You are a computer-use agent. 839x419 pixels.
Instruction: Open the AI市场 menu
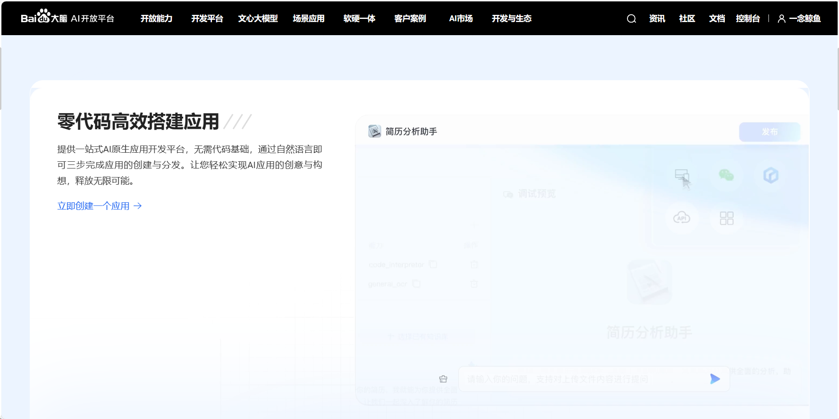pos(461,18)
